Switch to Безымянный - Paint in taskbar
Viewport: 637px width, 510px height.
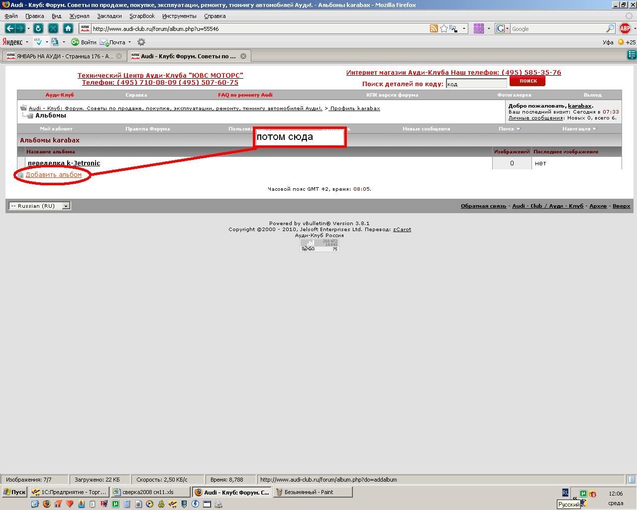tap(313, 492)
